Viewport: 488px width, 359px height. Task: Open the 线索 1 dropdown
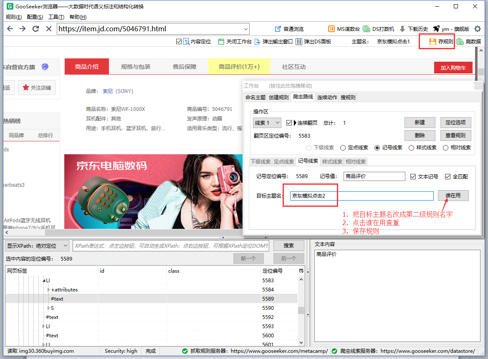pos(267,123)
